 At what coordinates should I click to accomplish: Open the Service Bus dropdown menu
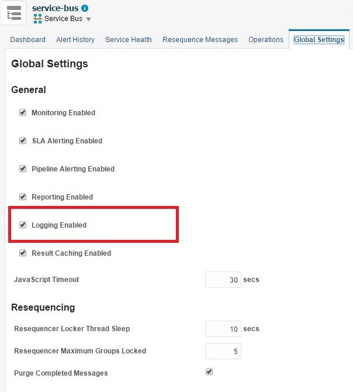[x=88, y=19]
